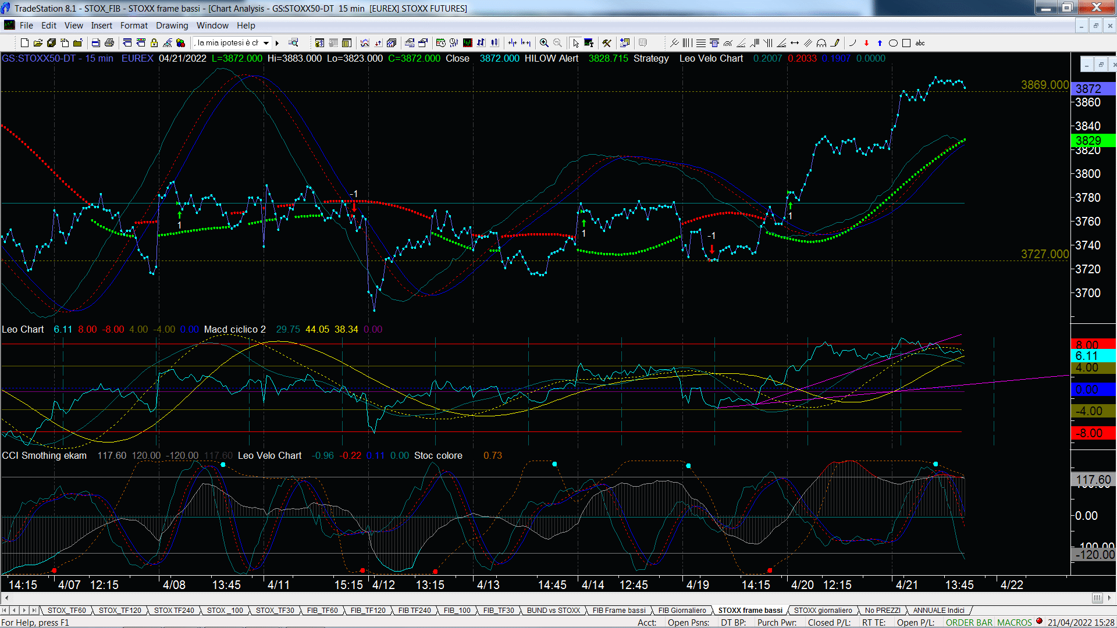Click the Open folder toolbar icon
The width and height of the screenshot is (1117, 628).
38,43
